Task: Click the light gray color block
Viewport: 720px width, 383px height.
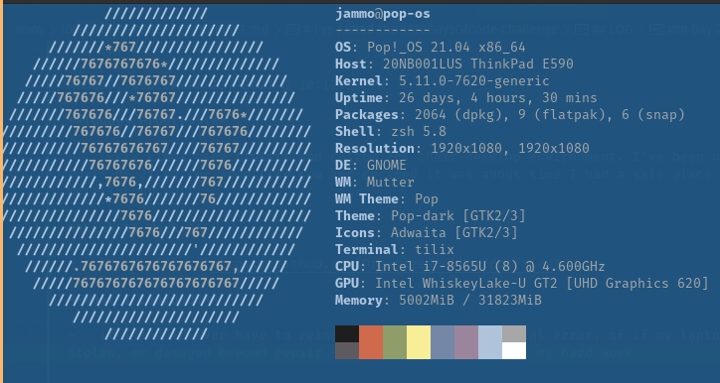Action: [x=514, y=334]
